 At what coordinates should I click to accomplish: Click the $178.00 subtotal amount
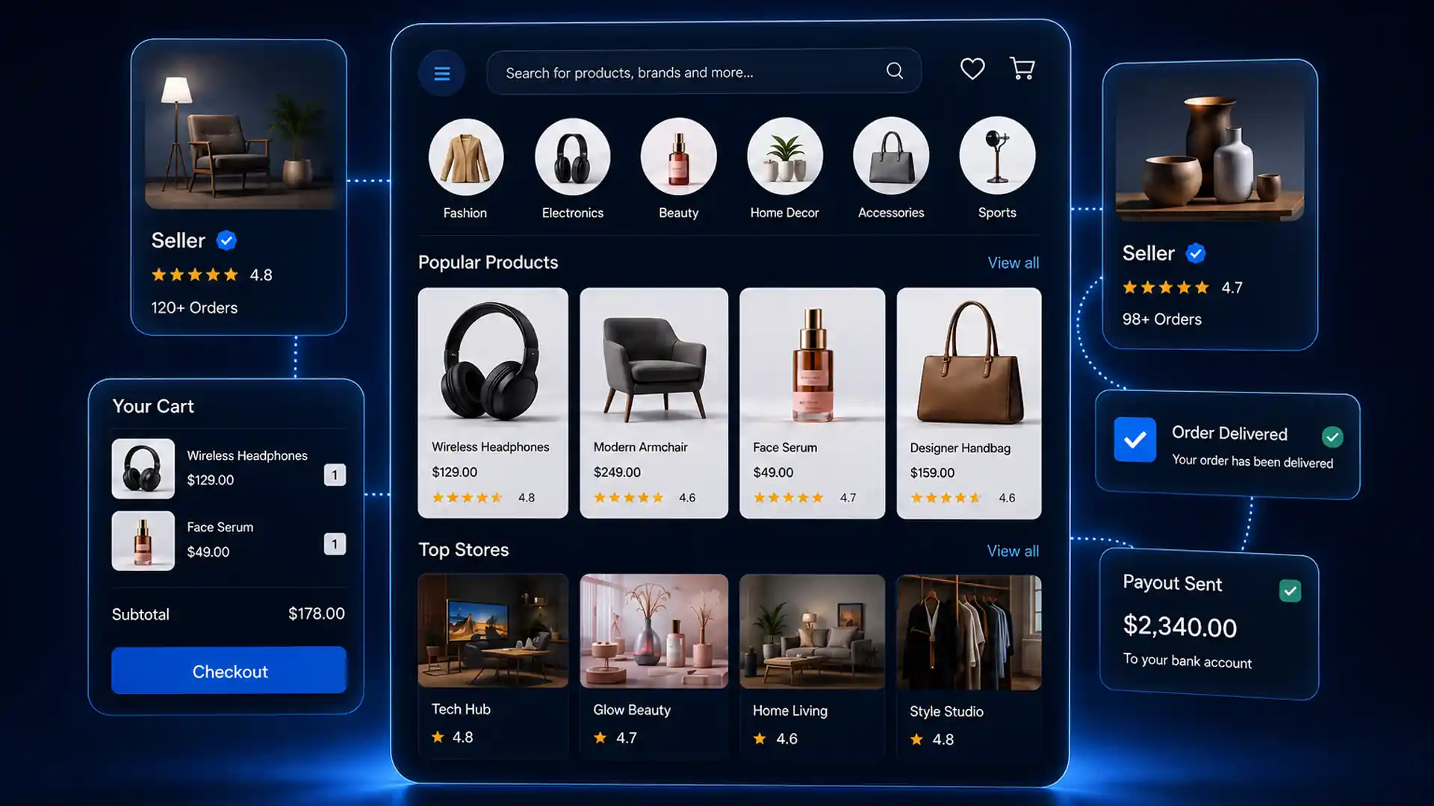(317, 613)
